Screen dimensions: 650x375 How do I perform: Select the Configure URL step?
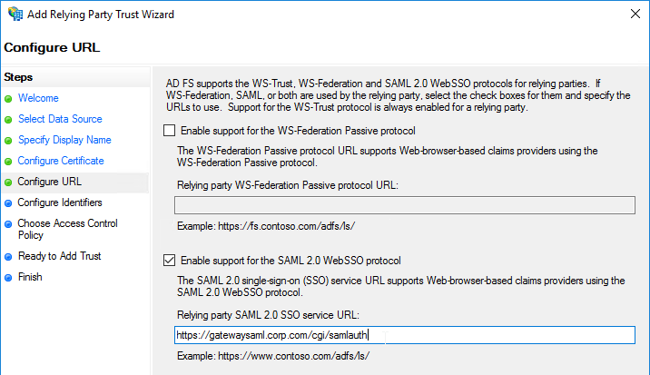click(x=49, y=182)
